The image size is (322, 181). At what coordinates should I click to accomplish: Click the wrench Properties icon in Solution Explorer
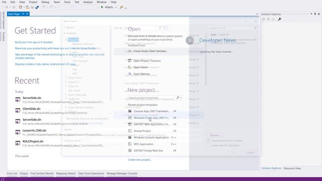[x=279, y=19]
